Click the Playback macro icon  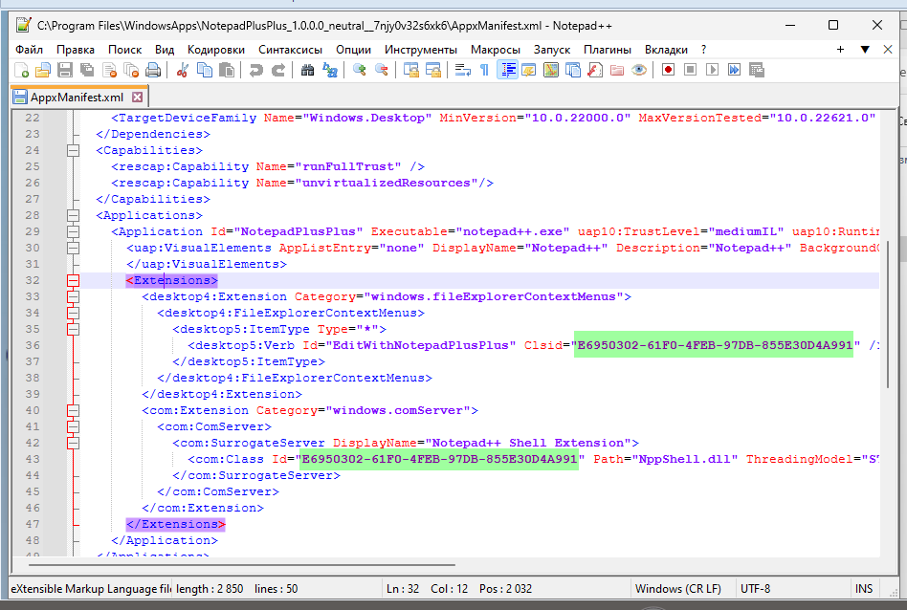(712, 71)
